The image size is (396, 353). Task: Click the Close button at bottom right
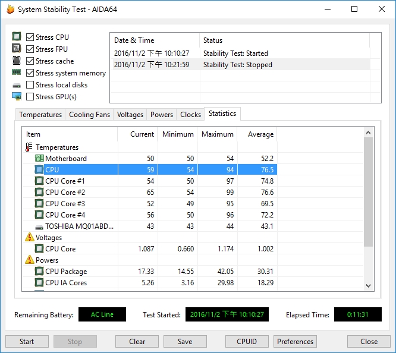(x=369, y=341)
